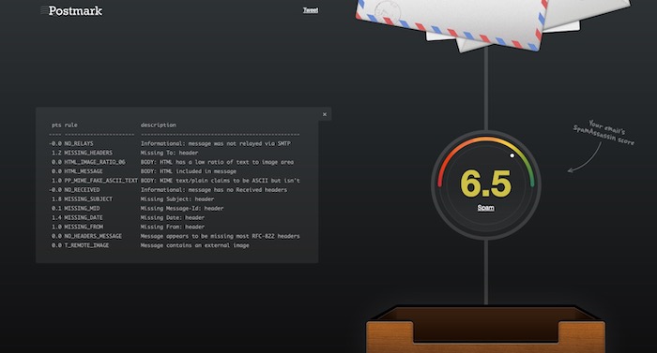657x353 pixels.
Task: Click the HTML_IMAGE_RATIO_06 rule entry
Action: click(x=95, y=162)
